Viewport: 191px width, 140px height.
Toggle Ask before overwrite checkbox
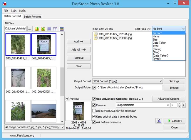pyautogui.click(x=94, y=122)
